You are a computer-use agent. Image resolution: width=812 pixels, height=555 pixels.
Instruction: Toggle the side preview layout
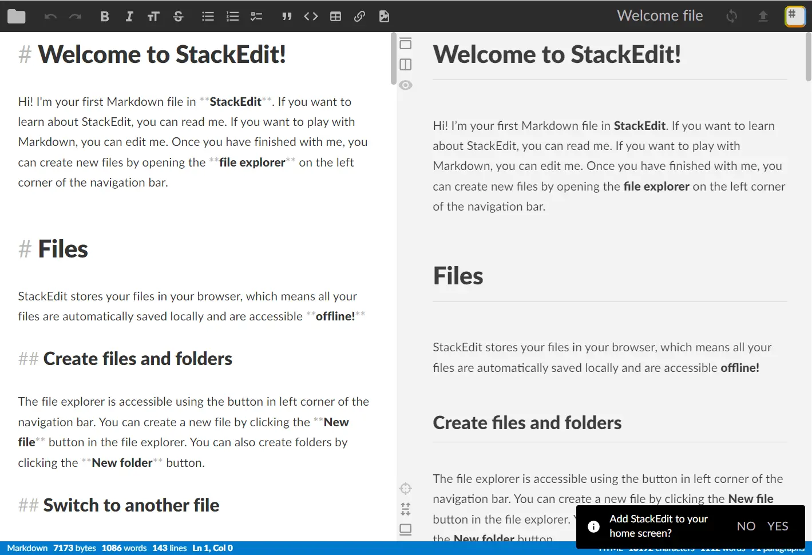[x=406, y=64]
